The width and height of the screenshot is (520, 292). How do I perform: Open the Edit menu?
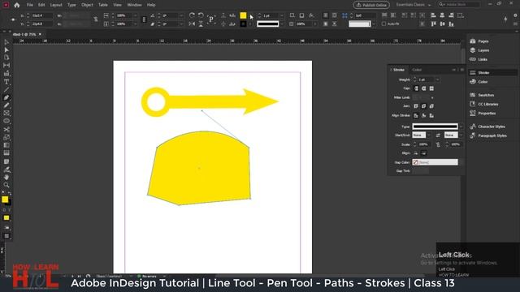pos(41,5)
